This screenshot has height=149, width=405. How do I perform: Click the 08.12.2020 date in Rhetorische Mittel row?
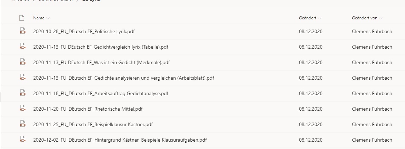click(311, 109)
